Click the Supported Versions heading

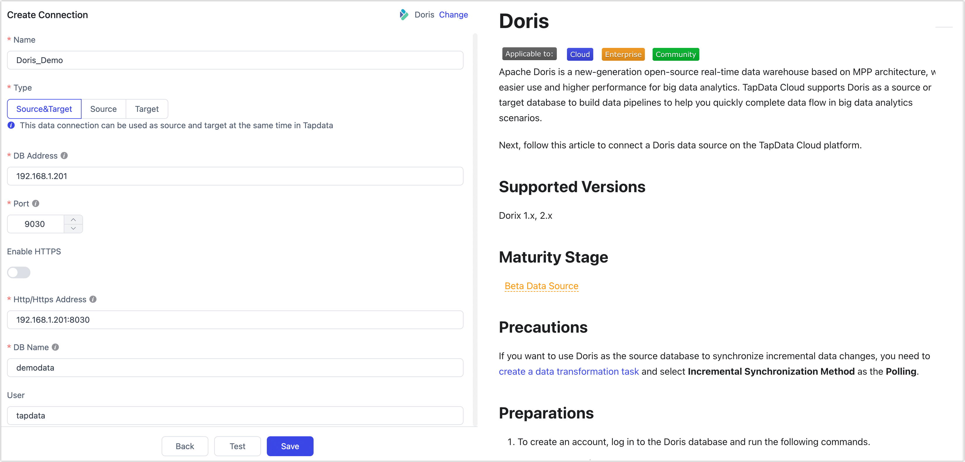pyautogui.click(x=572, y=186)
